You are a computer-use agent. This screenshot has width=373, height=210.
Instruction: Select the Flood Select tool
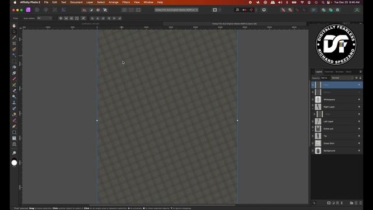14,55
